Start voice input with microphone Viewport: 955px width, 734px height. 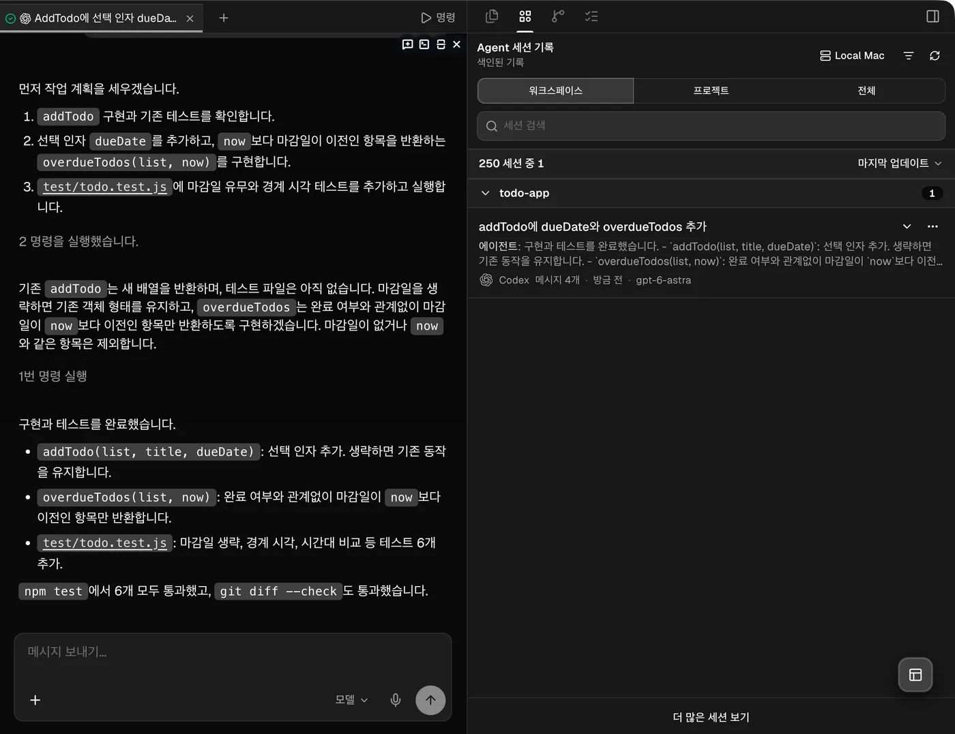click(396, 700)
